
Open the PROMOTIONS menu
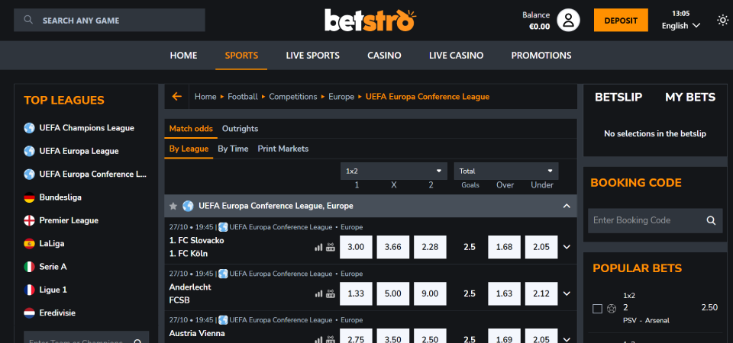(x=541, y=56)
